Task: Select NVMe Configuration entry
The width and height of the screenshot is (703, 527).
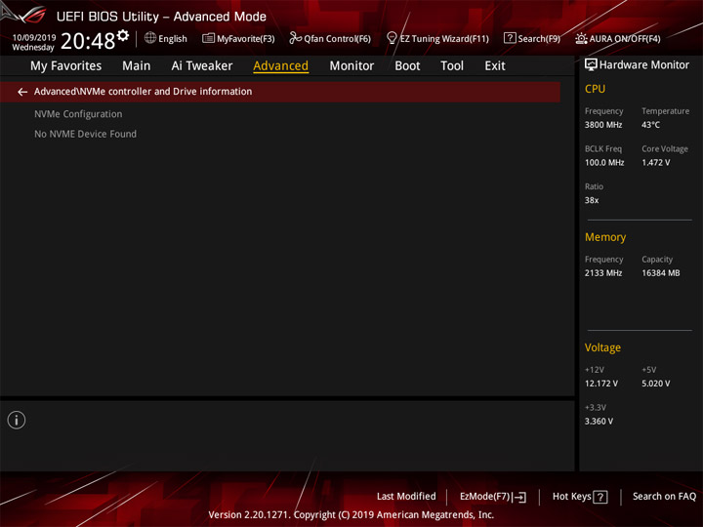Action: pos(78,114)
